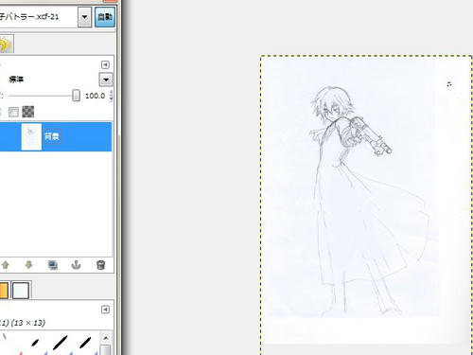Duplicate the selected layer
This screenshot has height=355, width=473.
53,265
